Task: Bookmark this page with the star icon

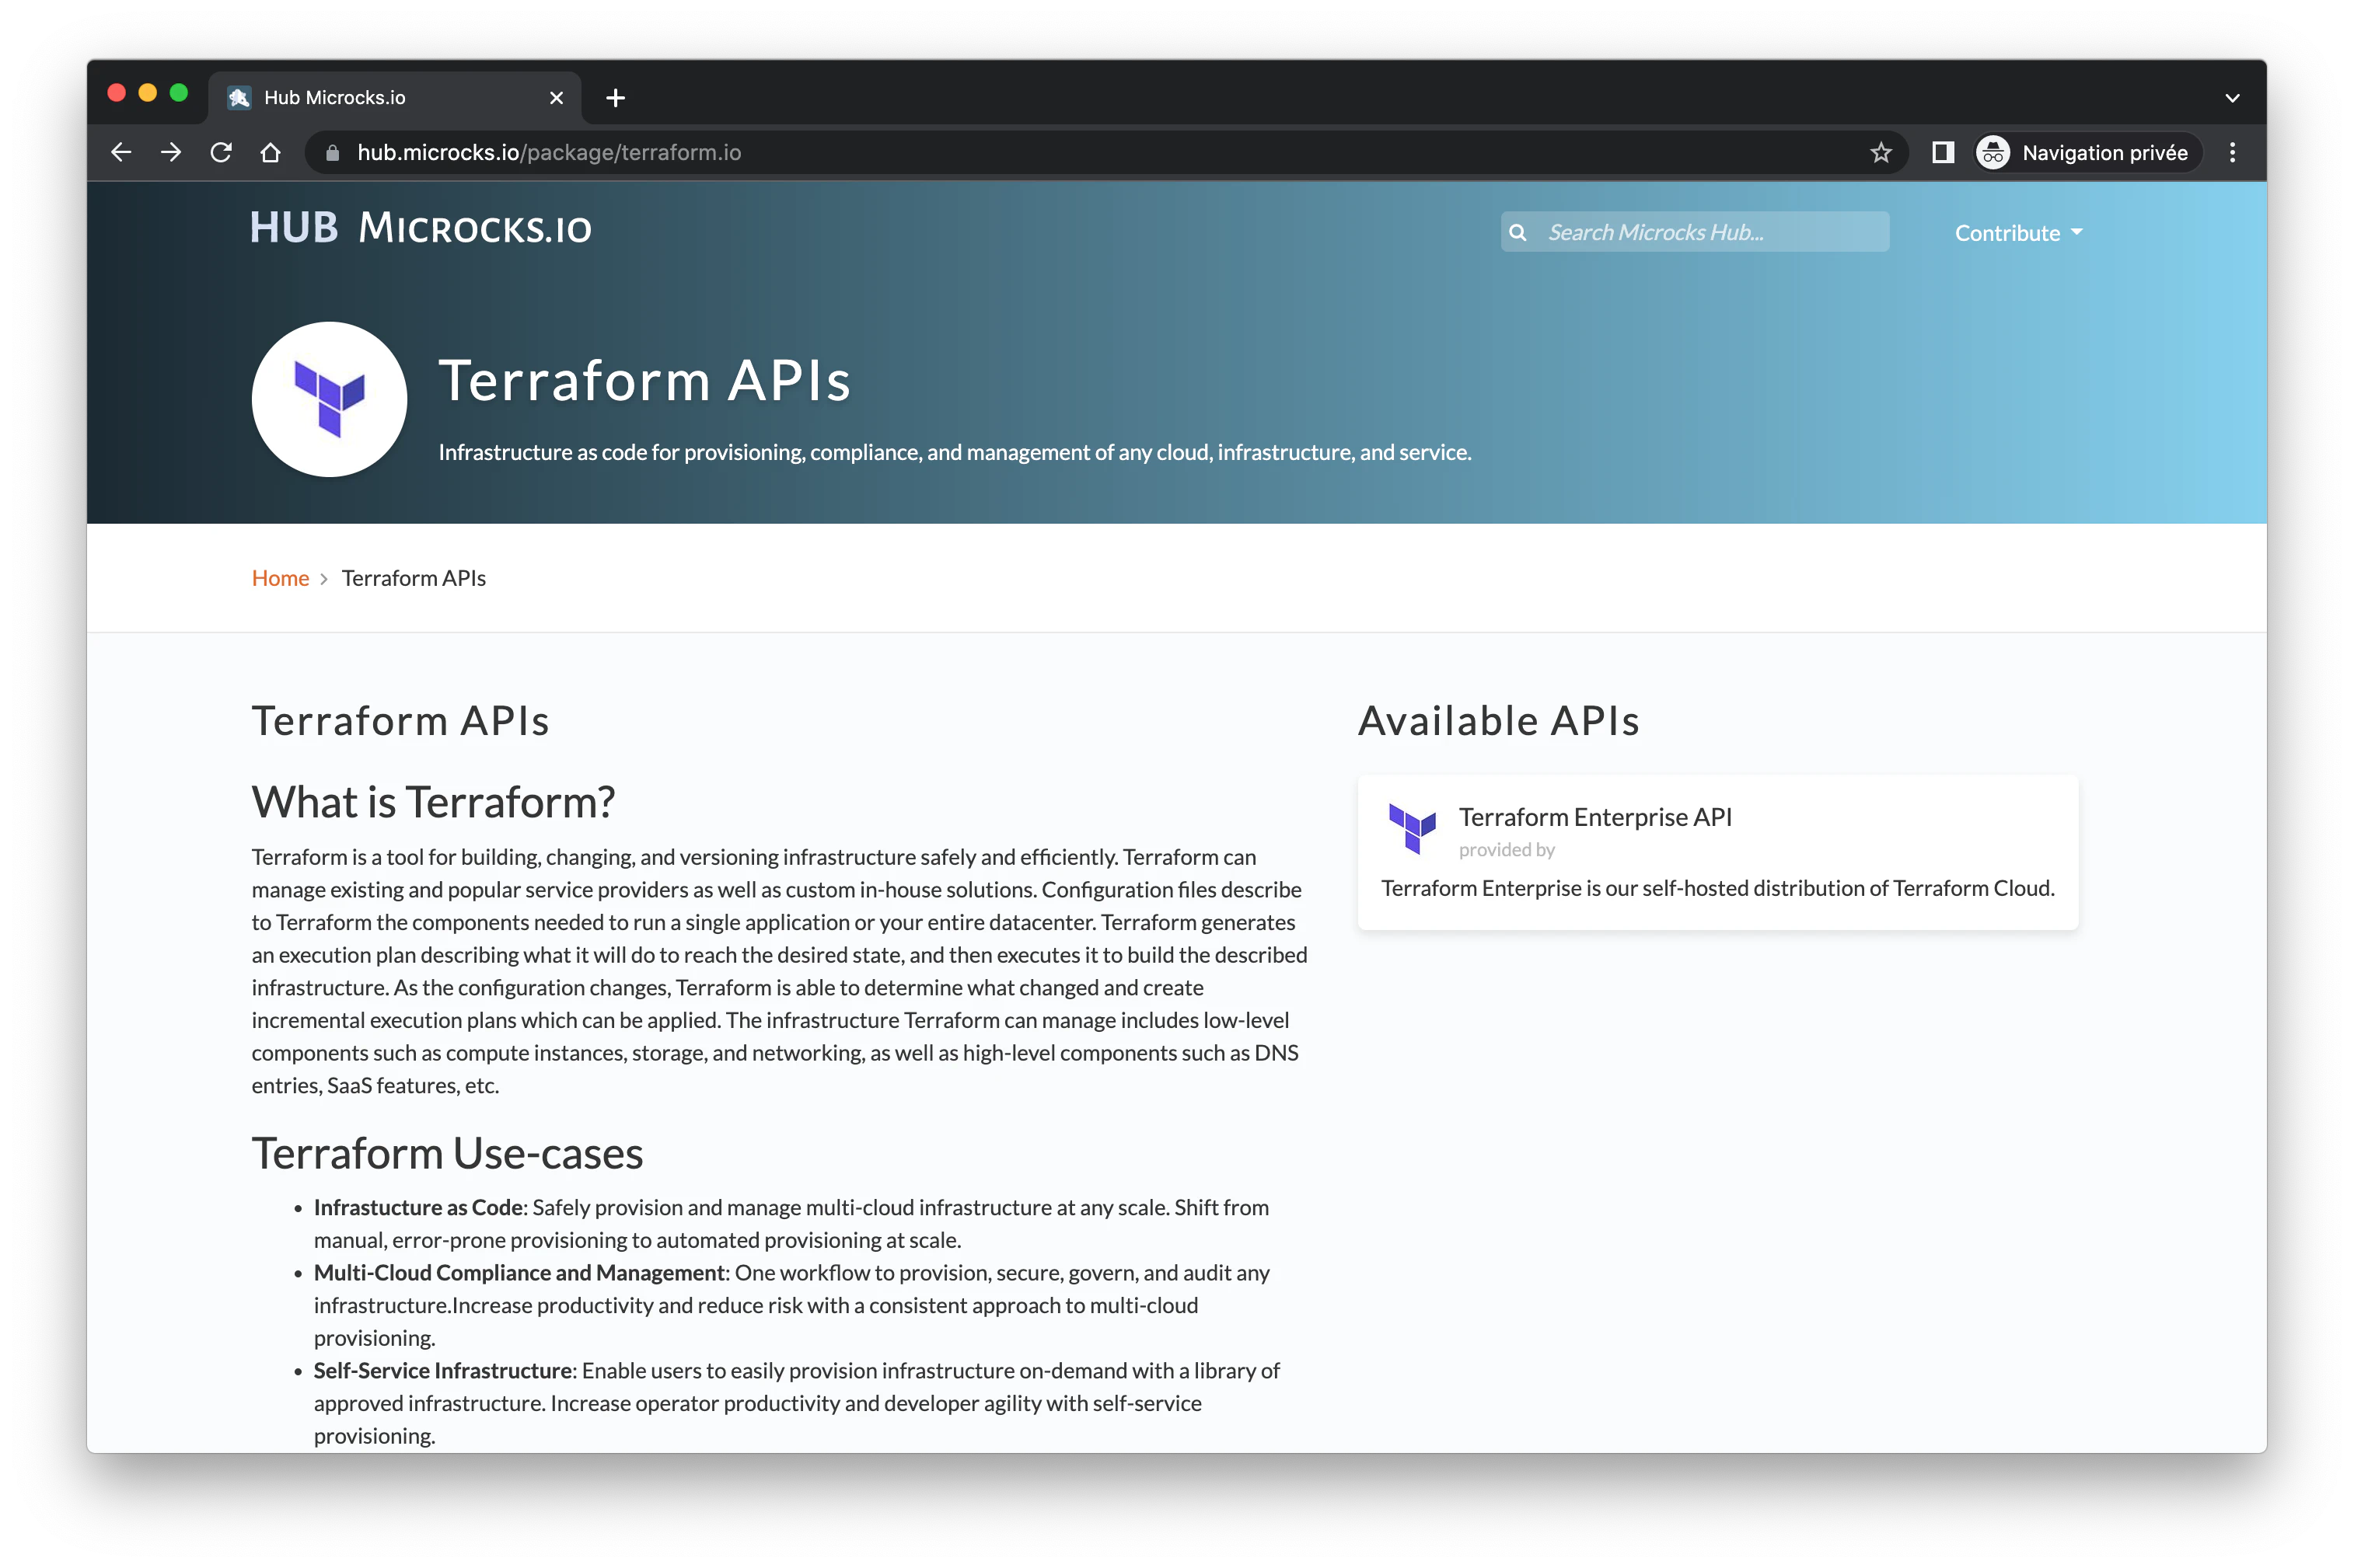Action: click(x=1881, y=152)
